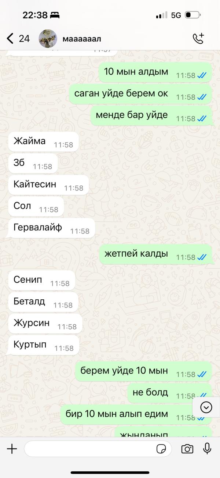This screenshot has height=478, width=220.
Task: Open the sticker picker icon
Action: coord(161,449)
